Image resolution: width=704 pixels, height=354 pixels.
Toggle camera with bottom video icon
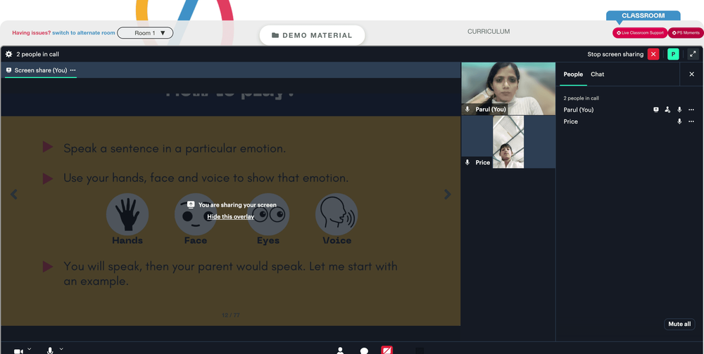[18, 351]
